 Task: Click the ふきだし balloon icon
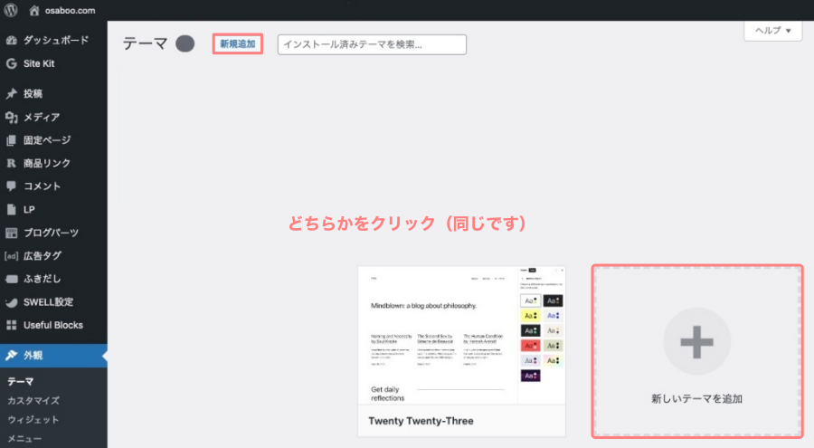12,279
